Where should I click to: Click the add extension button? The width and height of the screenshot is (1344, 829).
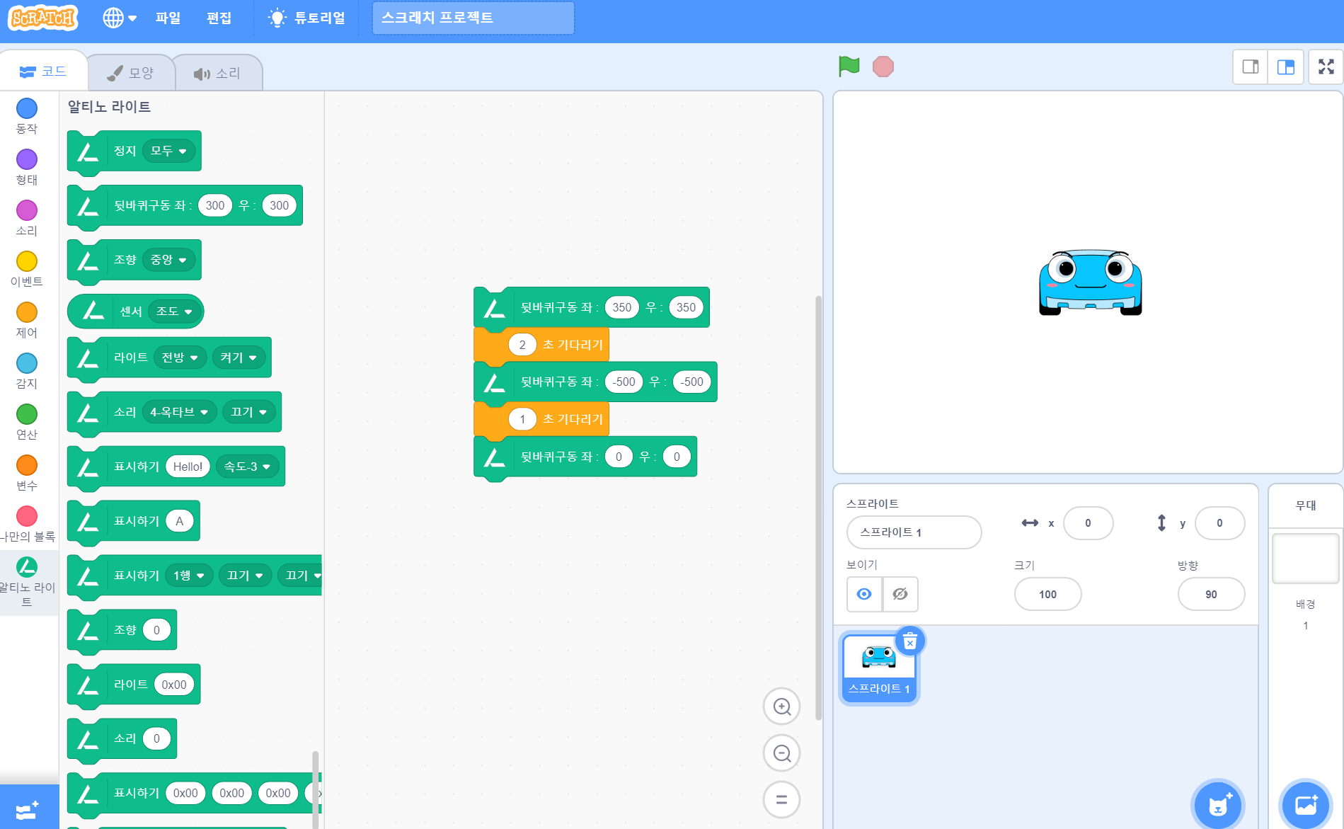[28, 808]
